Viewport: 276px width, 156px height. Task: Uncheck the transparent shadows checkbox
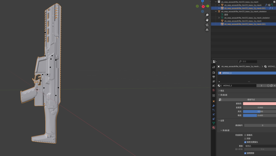pos(245,153)
